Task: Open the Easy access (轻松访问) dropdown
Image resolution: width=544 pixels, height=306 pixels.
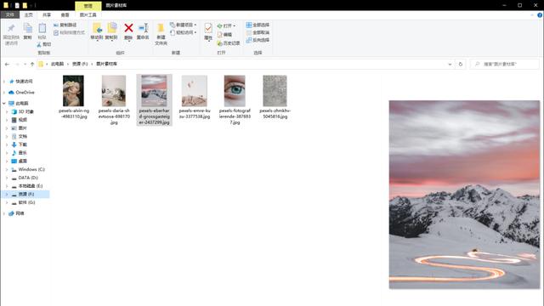Action: tap(184, 32)
